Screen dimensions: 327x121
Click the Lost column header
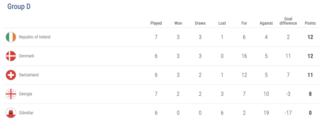pos(222,23)
